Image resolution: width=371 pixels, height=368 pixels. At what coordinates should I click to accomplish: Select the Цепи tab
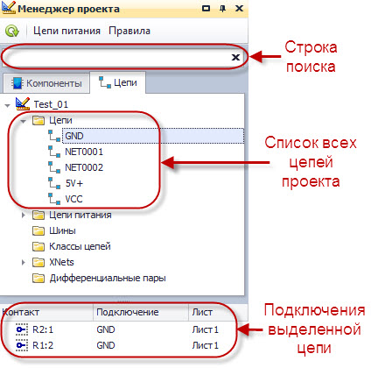tap(118, 82)
